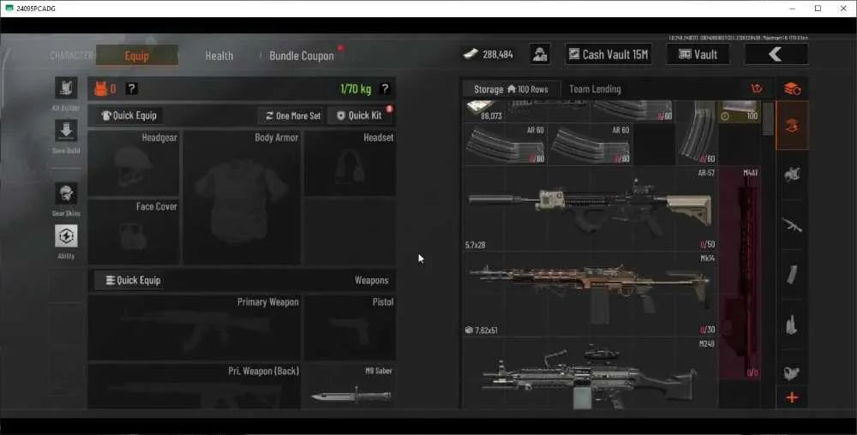
Task: Click the orange stack organize icon atop category bar
Action: click(x=792, y=89)
